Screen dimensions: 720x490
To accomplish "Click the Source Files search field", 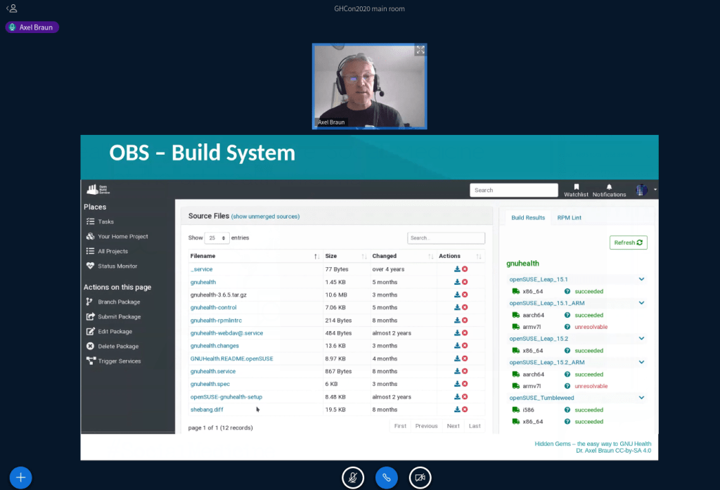I will [446, 238].
